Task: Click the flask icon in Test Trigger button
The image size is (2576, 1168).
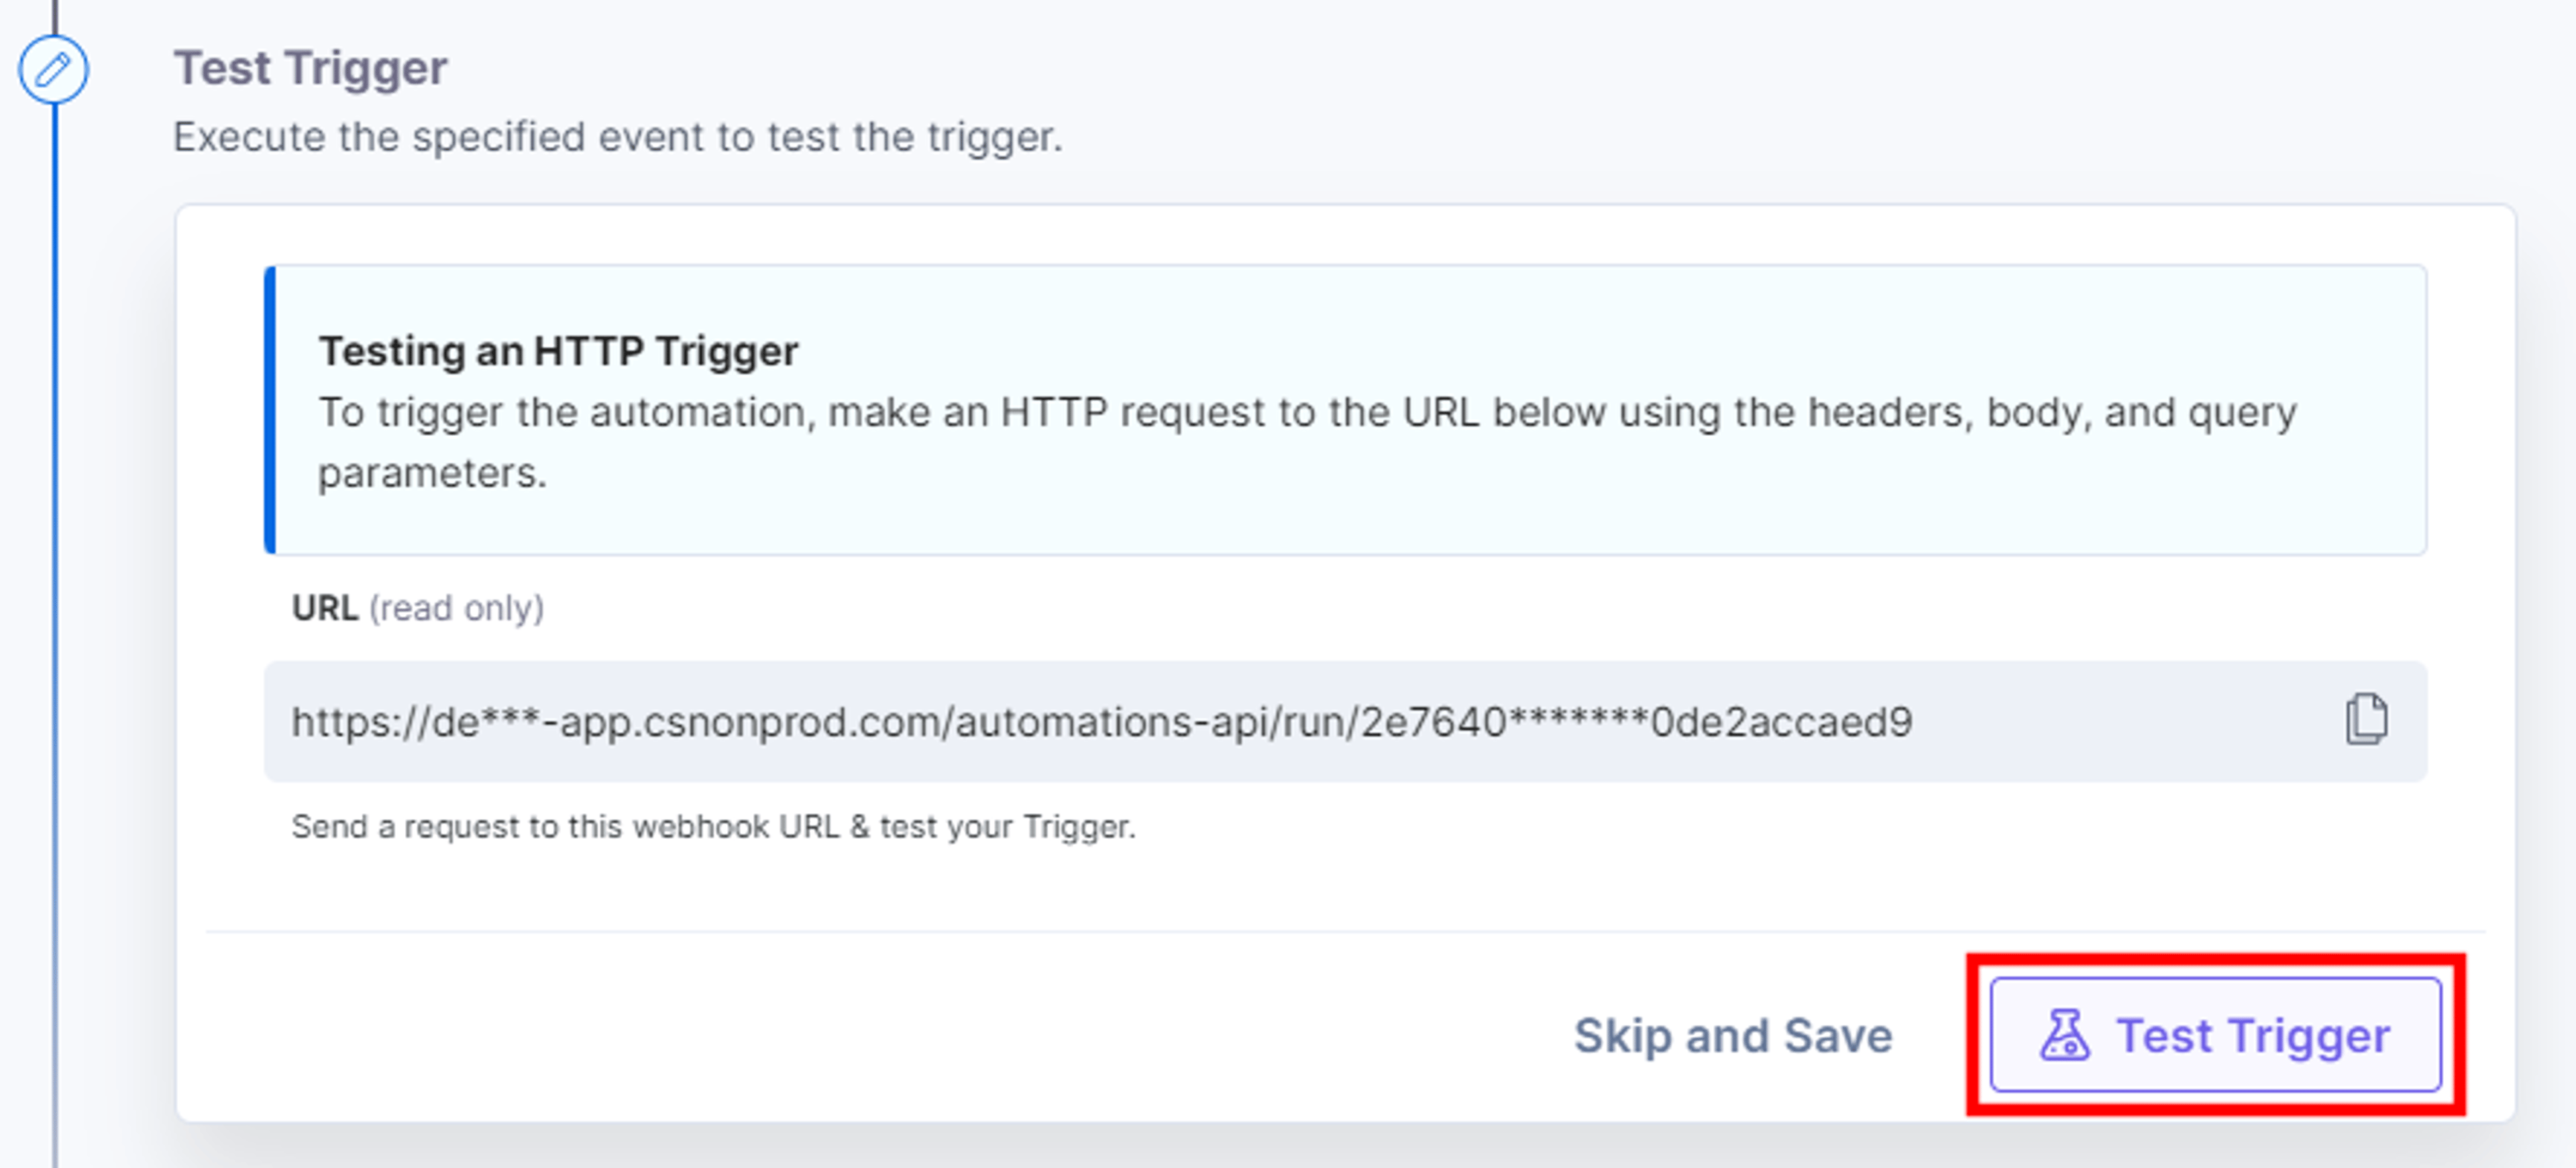Action: click(2064, 1035)
